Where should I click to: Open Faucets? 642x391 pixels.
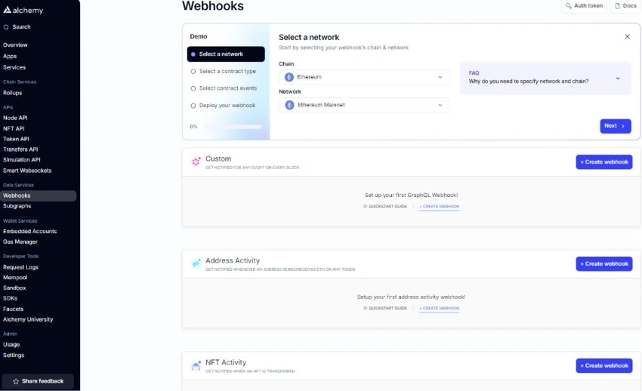click(13, 309)
